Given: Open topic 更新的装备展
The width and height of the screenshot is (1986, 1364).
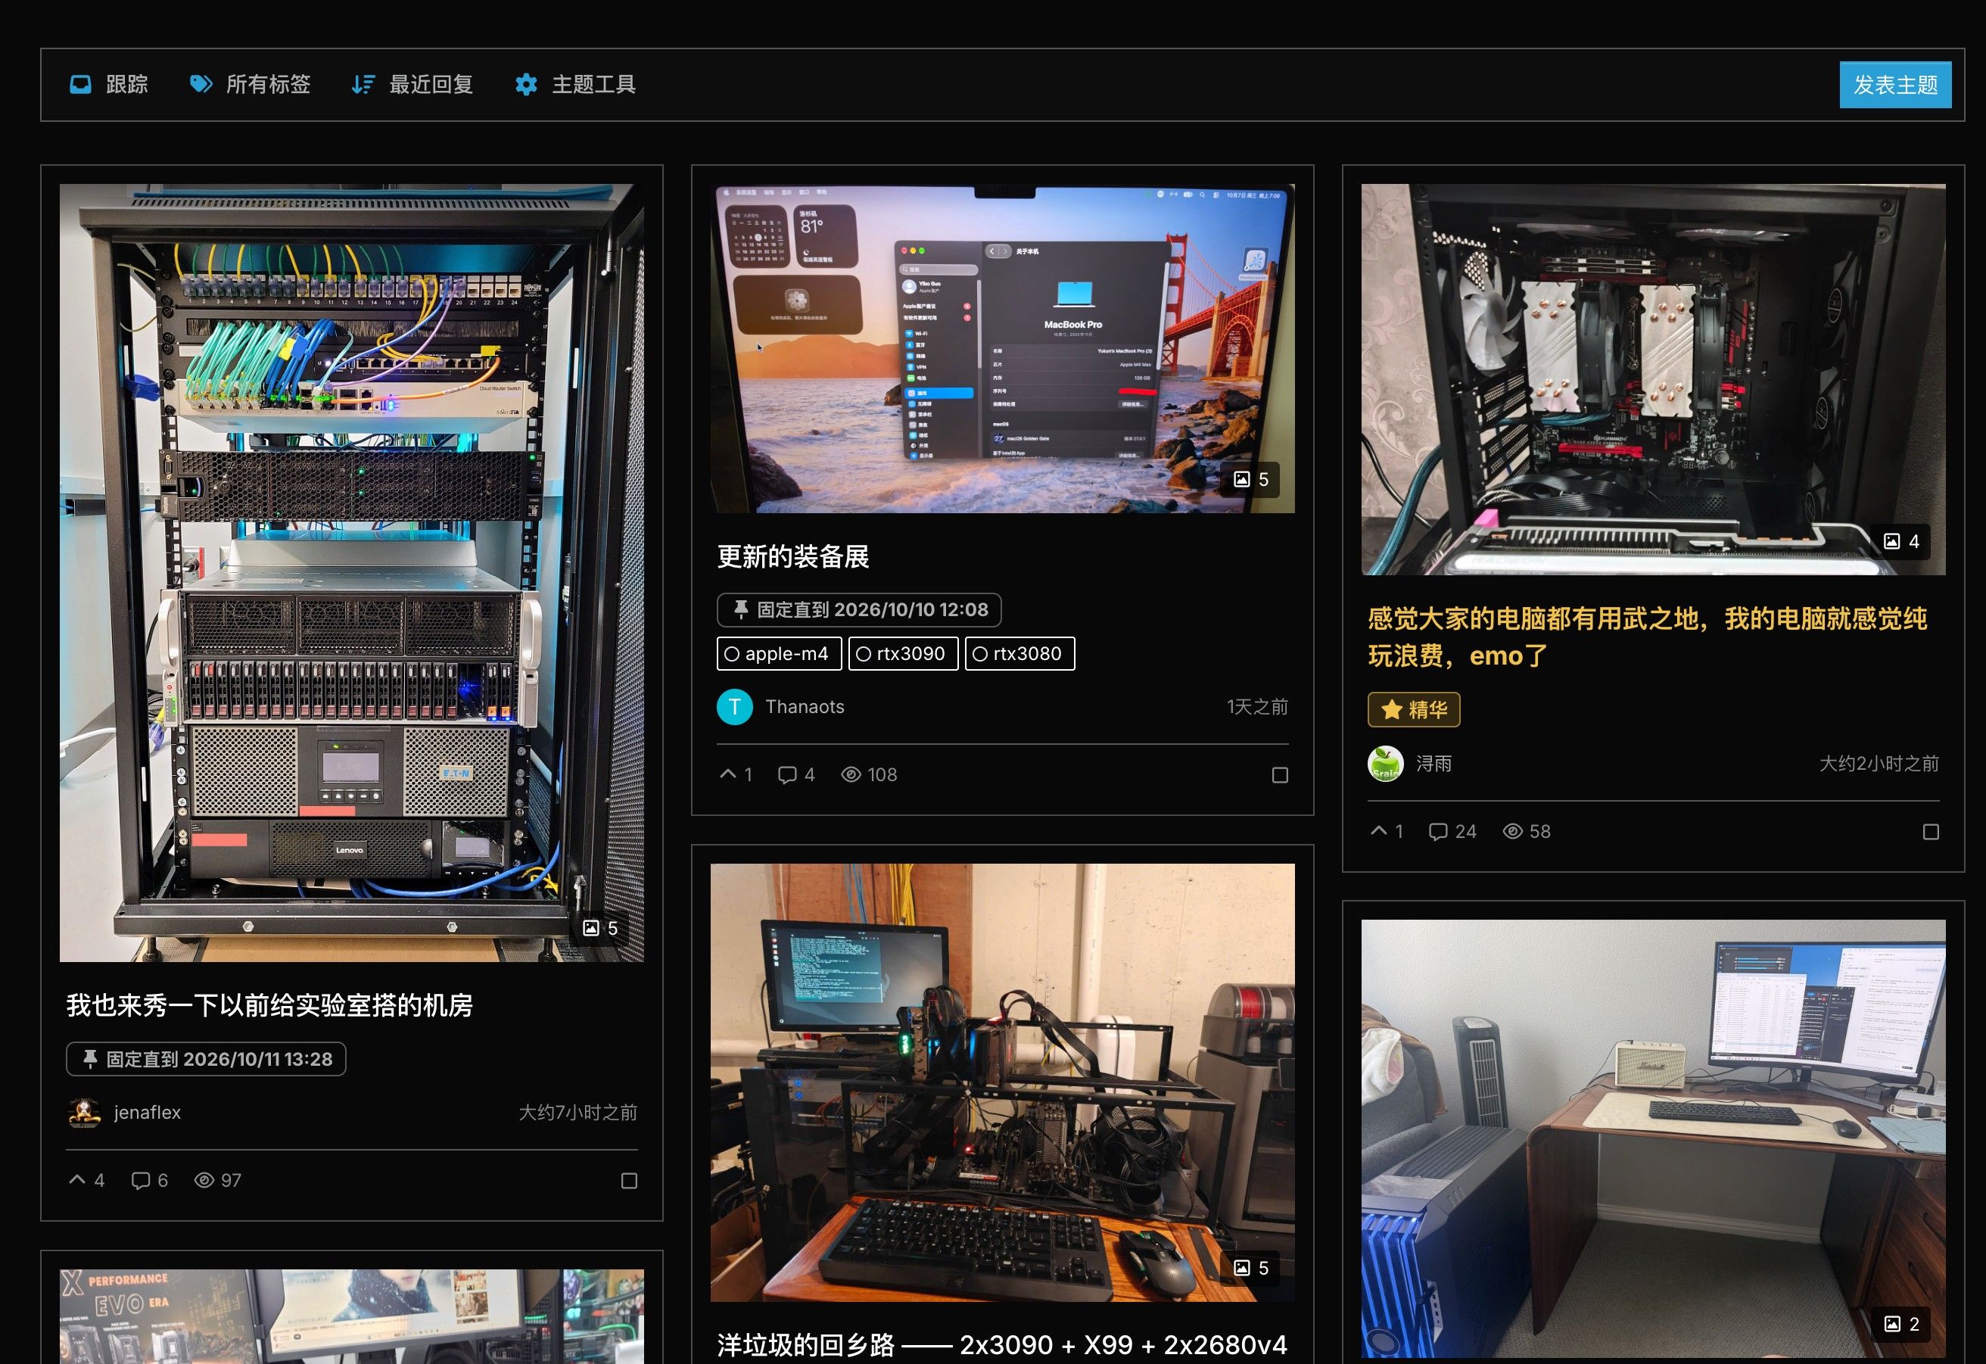Looking at the screenshot, I should coord(793,556).
